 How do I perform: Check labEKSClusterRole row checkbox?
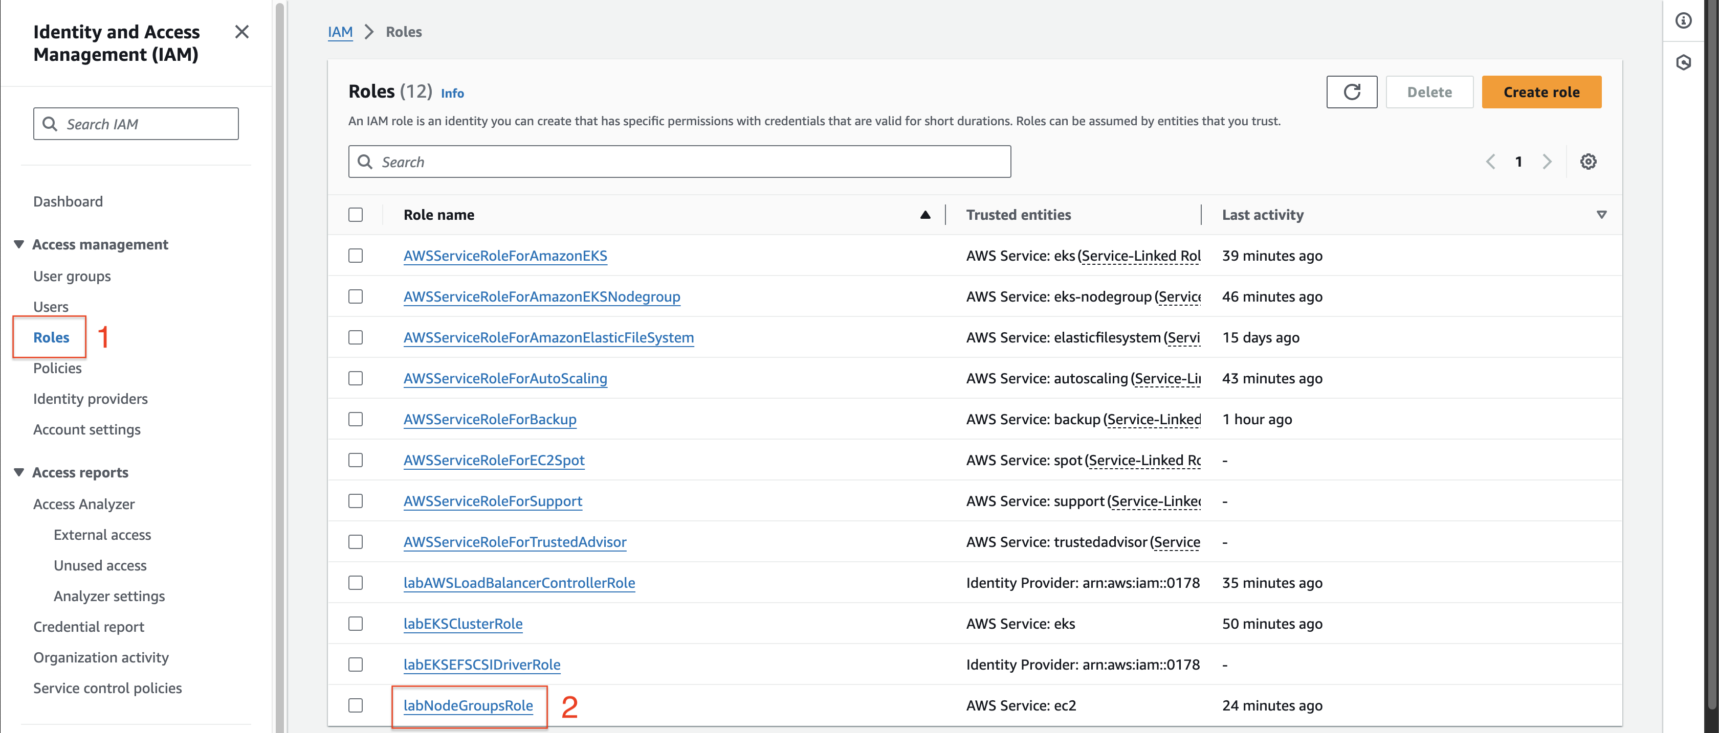pos(356,624)
